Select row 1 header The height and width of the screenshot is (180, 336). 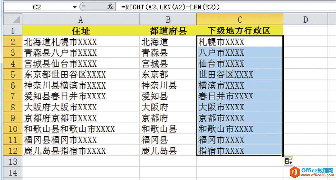pos(13,31)
